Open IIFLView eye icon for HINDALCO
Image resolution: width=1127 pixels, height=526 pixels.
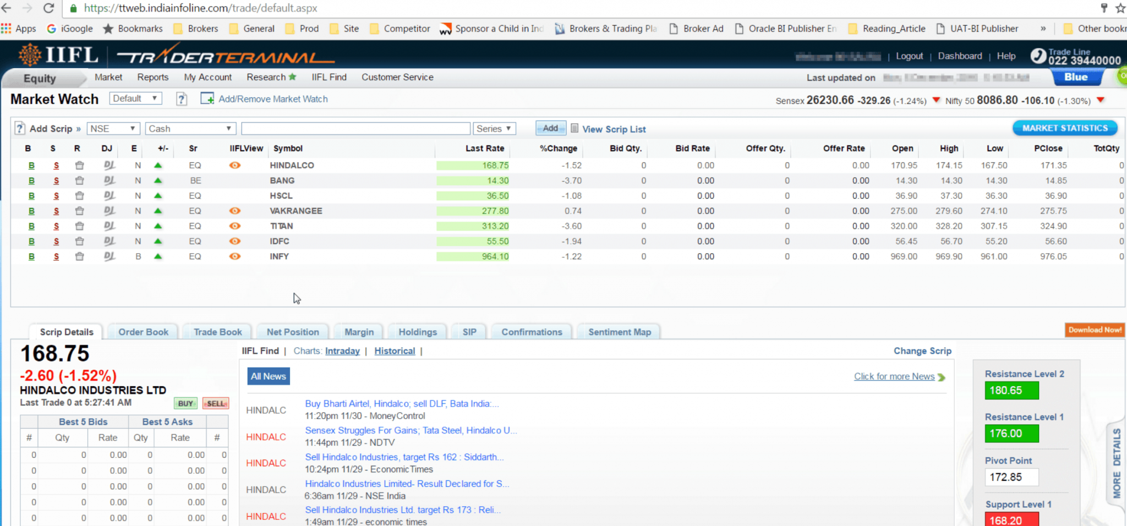click(235, 165)
